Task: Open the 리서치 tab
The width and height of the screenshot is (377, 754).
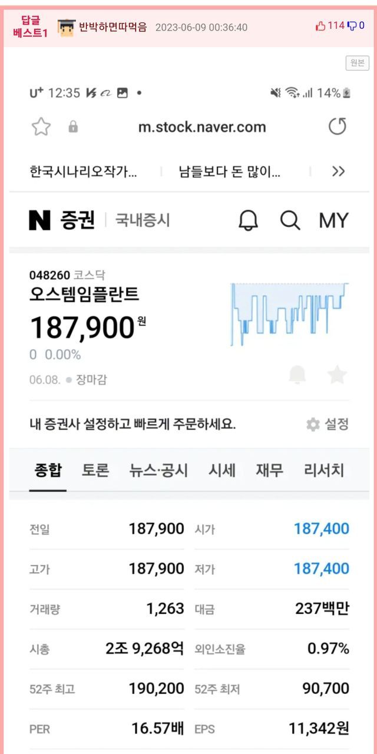Action: coord(324,470)
